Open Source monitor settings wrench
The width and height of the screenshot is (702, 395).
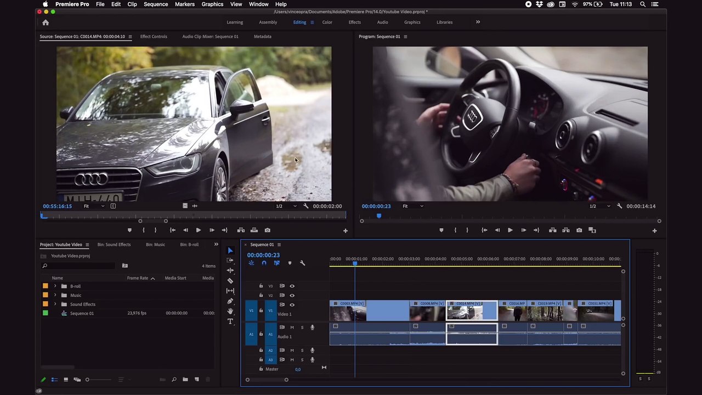[305, 206]
